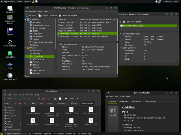The width and height of the screenshot is (181, 135).
Task: Click the Home folder icon in DemoSong toolbar
Action: [x=55, y=99]
